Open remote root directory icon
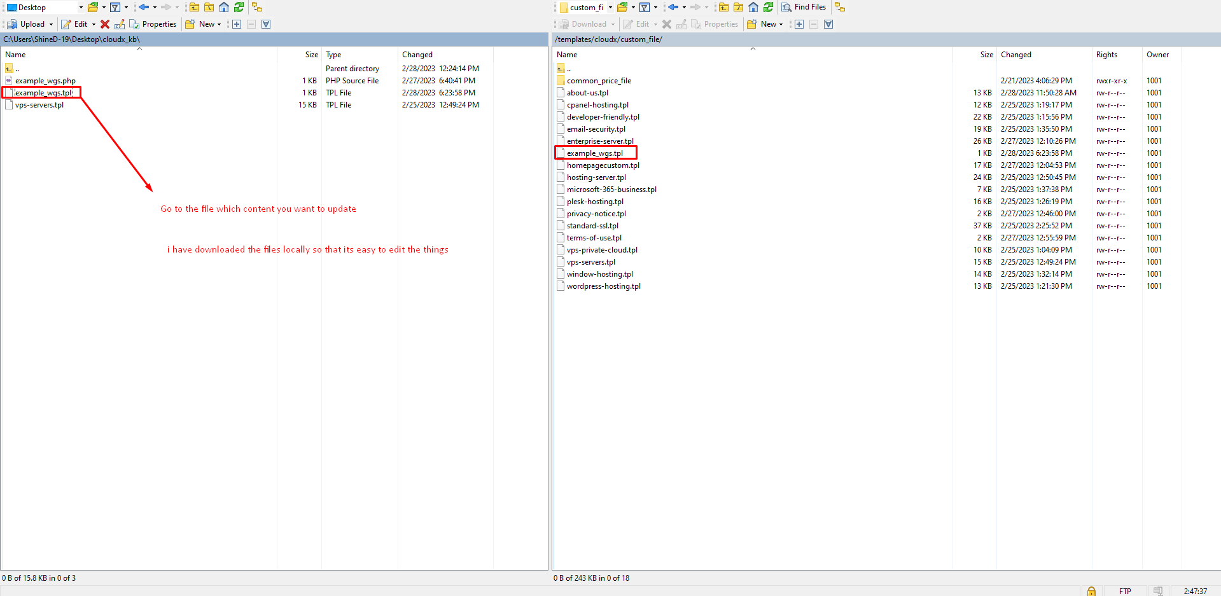 point(738,7)
